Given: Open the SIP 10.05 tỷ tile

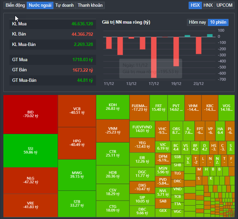Looking at the screenshot, I should click(x=142, y=199).
